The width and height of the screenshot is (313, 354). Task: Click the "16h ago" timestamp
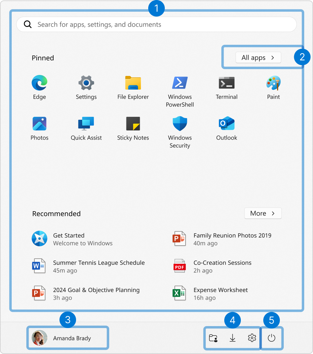pyautogui.click(x=204, y=298)
